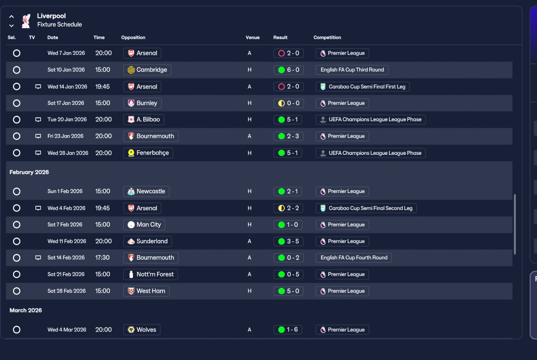Click the up chevron beside Liverpool
The width and height of the screenshot is (537, 360).
(11, 17)
